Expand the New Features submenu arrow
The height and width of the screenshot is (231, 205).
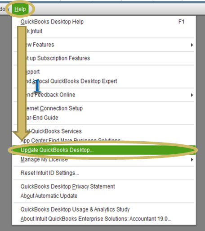click(x=192, y=45)
